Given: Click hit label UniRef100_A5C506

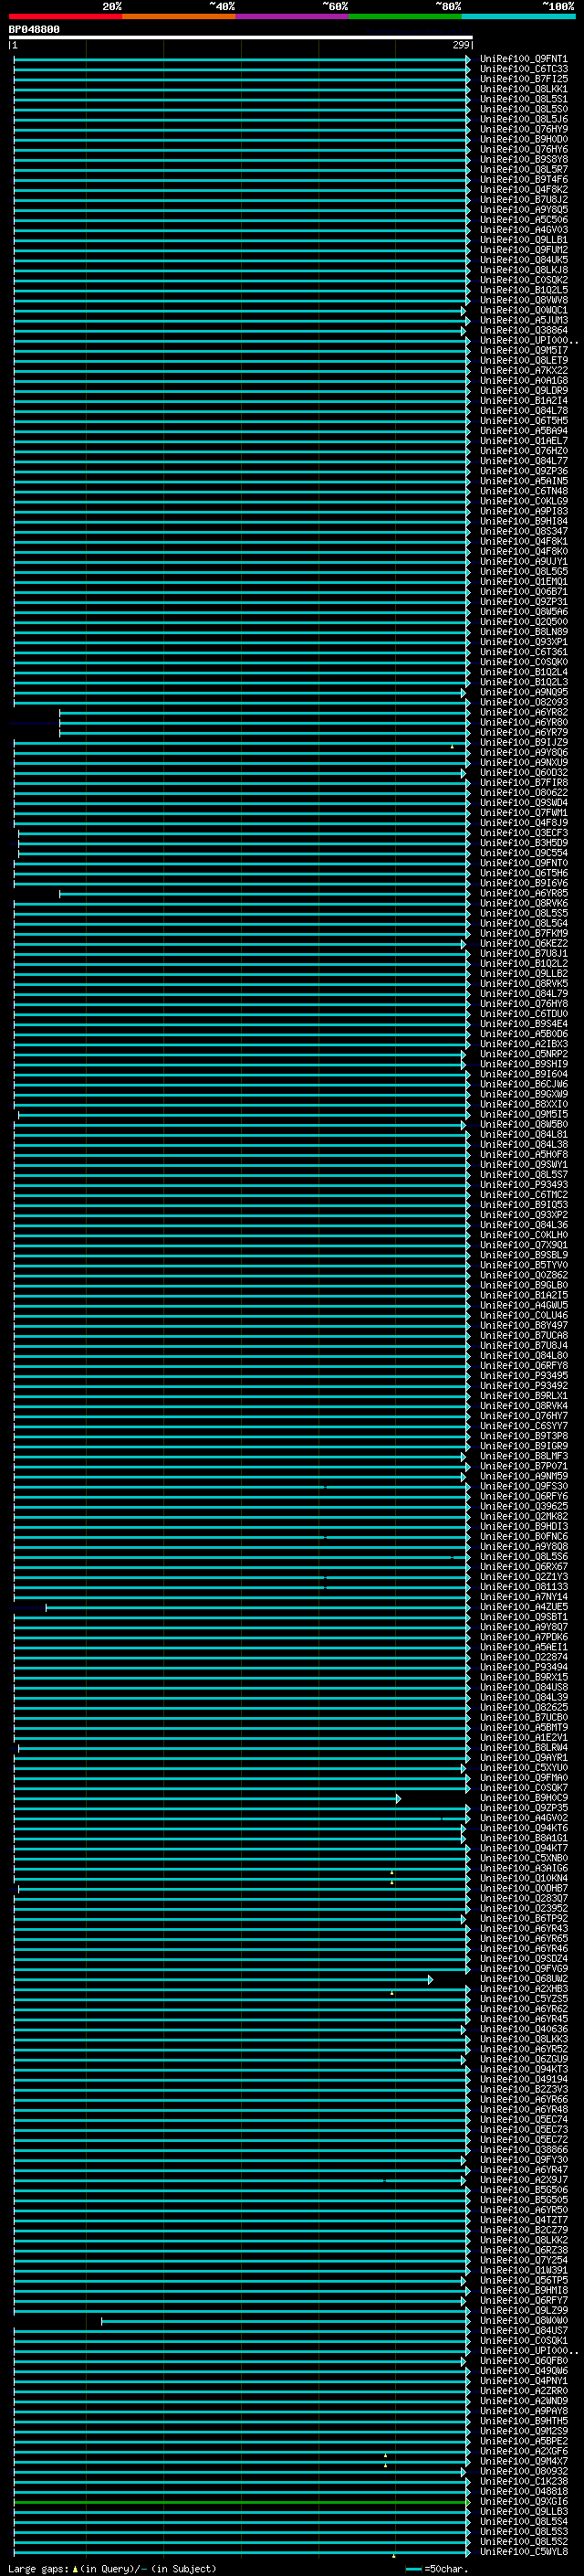Looking at the screenshot, I should pos(523,220).
